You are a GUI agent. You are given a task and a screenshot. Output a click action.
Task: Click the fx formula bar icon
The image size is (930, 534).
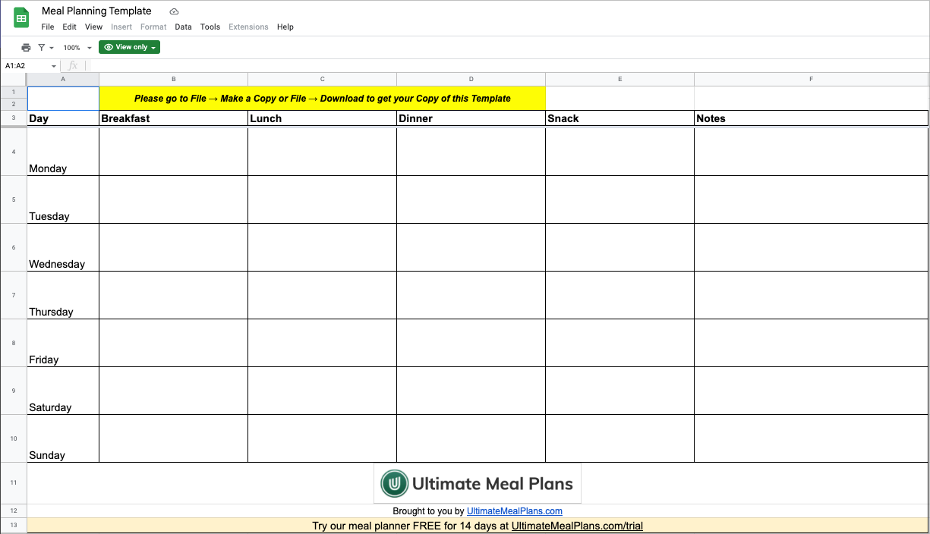pos(73,66)
